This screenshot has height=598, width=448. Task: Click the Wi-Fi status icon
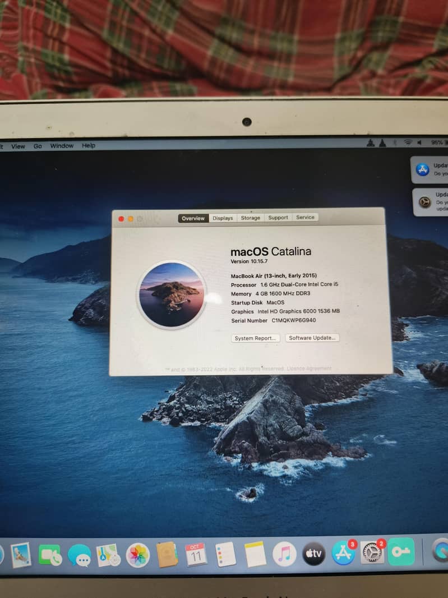pos(408,142)
